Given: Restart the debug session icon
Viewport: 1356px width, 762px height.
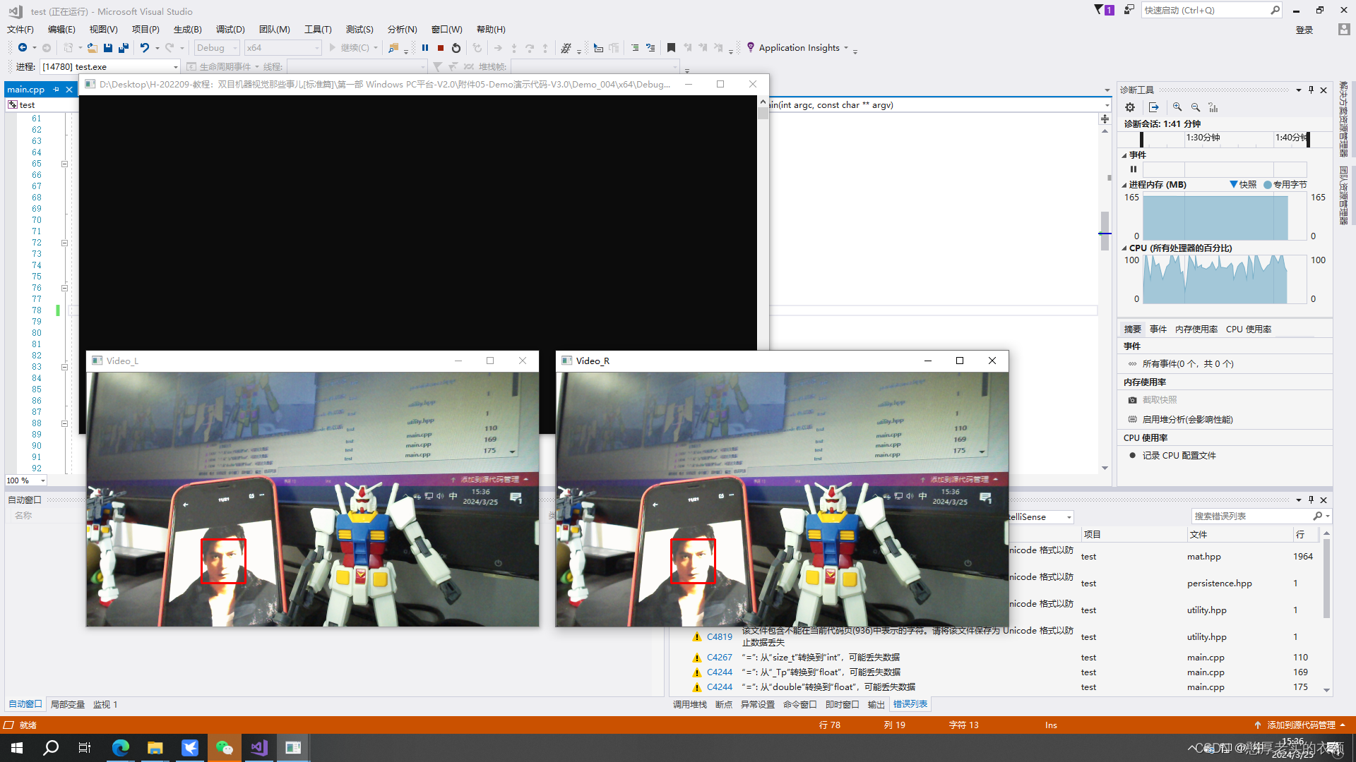Looking at the screenshot, I should tap(456, 48).
